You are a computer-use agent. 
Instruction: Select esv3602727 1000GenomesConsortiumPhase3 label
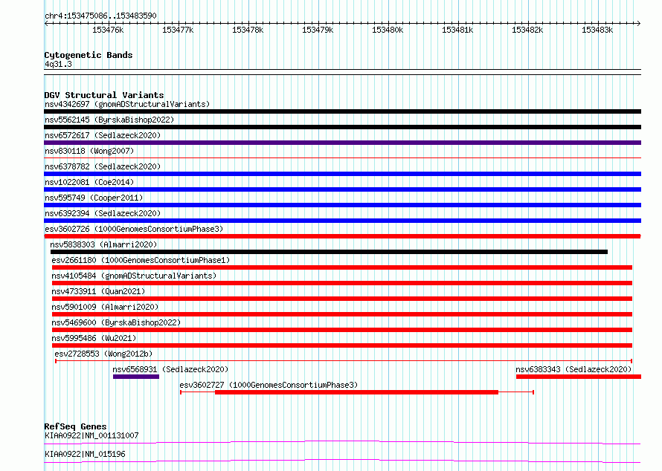point(269,385)
